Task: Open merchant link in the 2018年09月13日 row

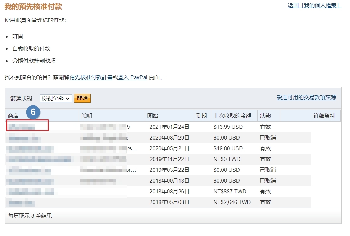Action: tap(30, 181)
